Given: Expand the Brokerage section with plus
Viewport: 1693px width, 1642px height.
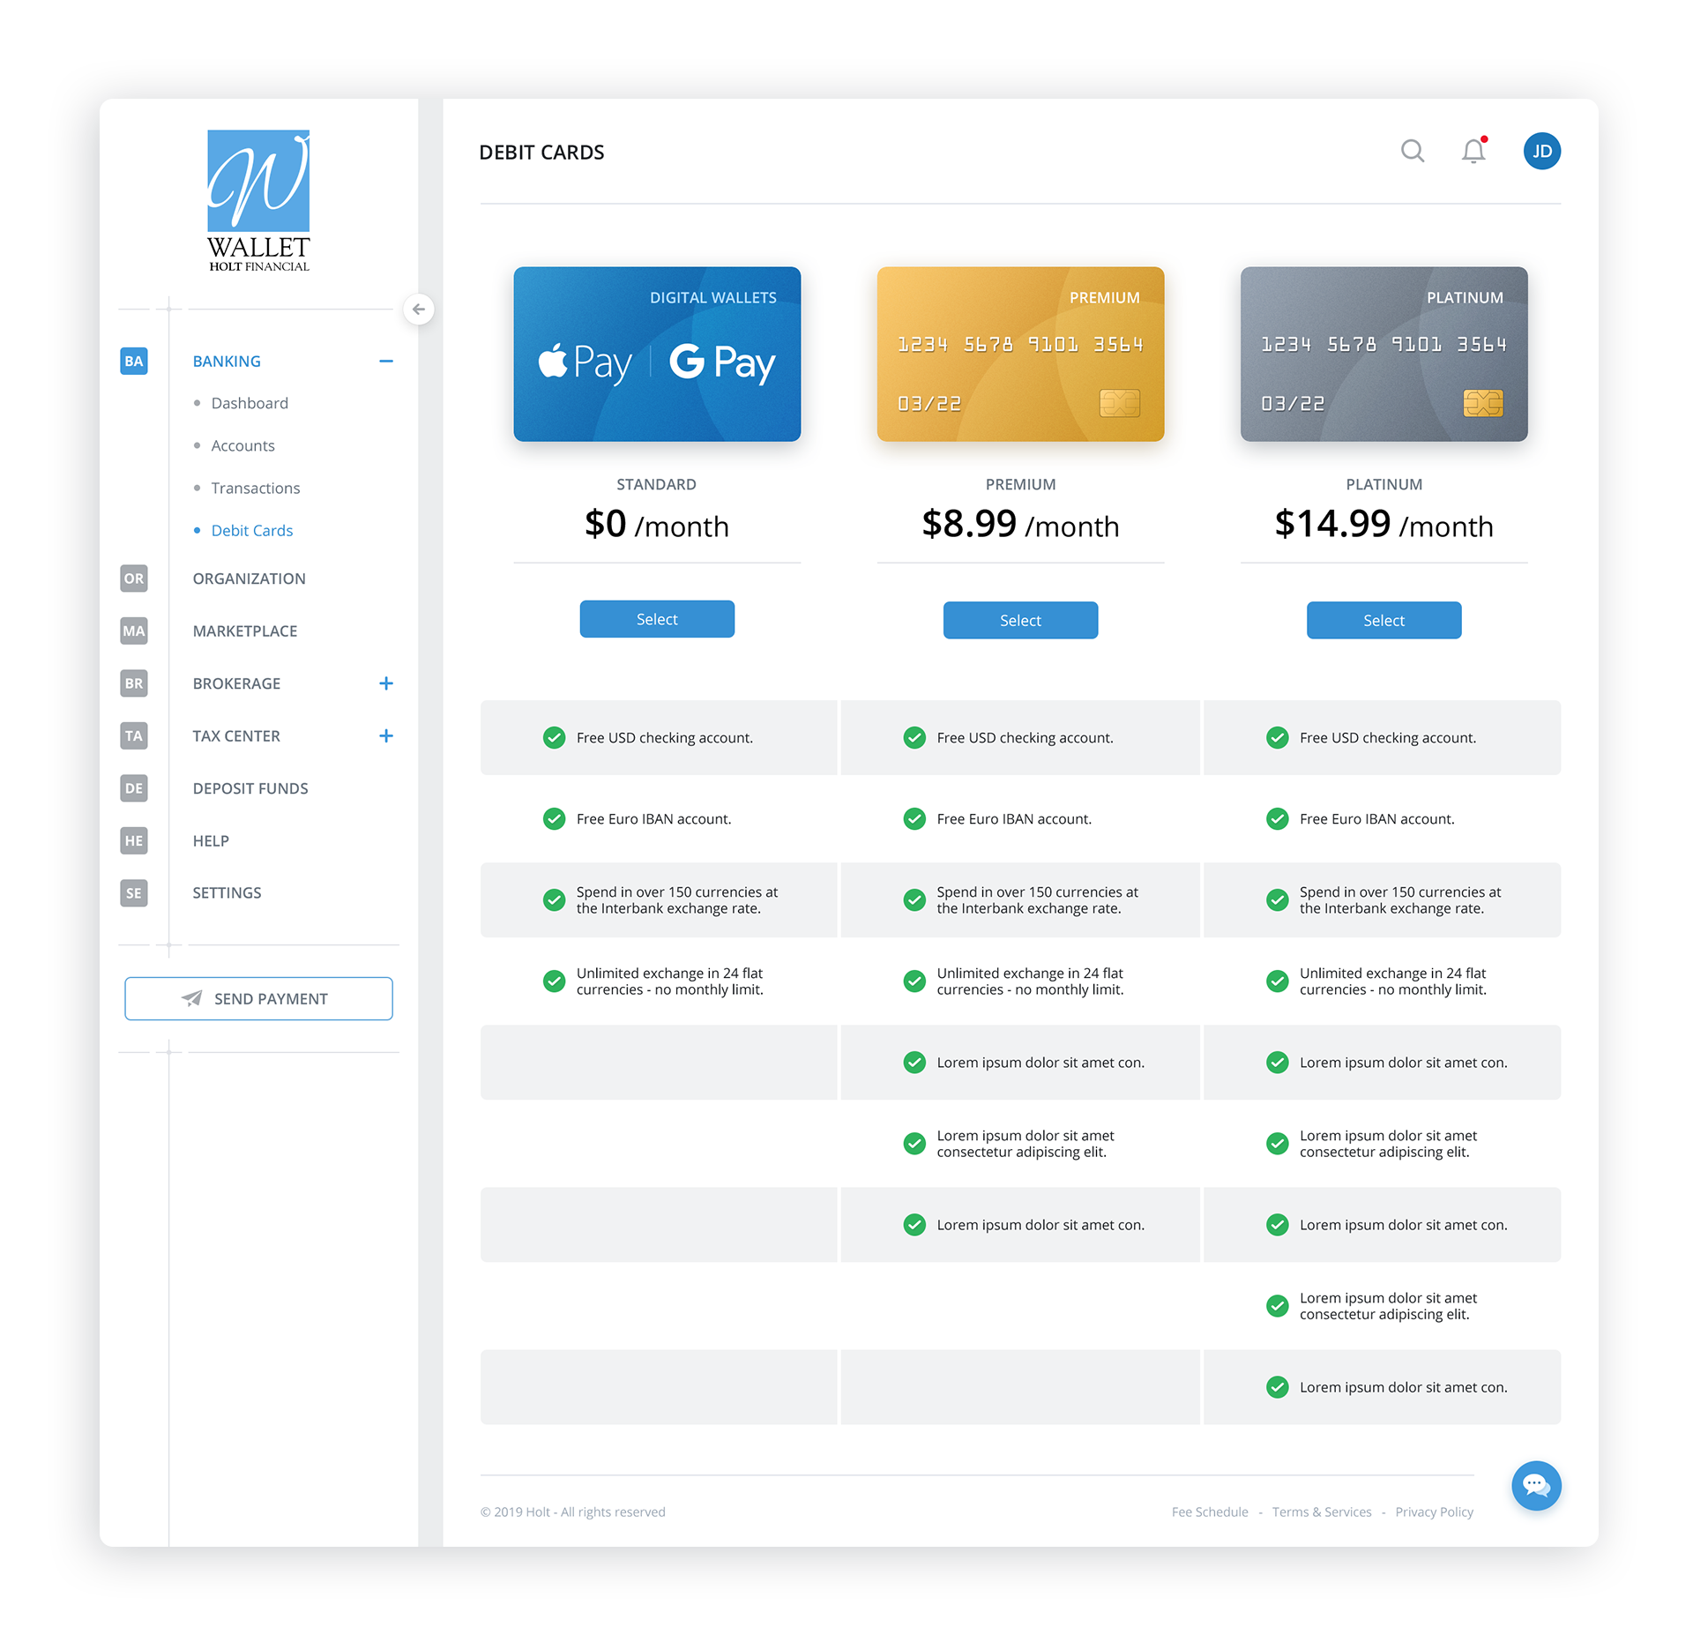Looking at the screenshot, I should click(x=386, y=683).
